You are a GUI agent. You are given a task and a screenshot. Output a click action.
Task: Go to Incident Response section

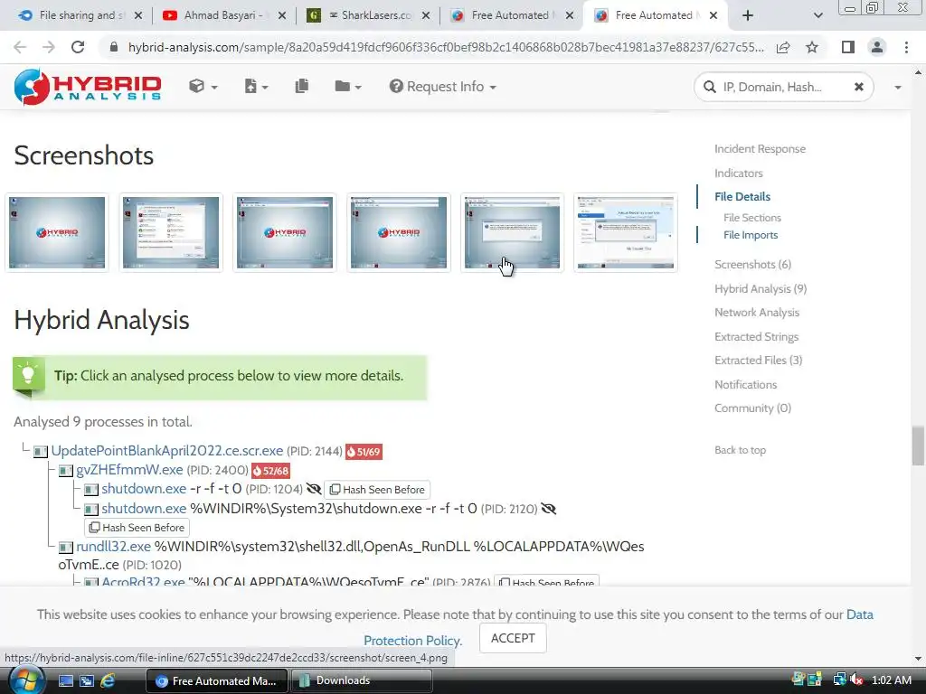pyautogui.click(x=760, y=149)
